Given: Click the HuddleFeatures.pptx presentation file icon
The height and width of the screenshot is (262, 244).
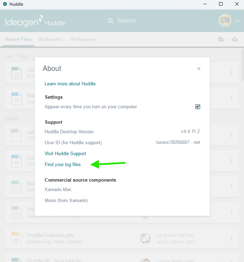Looking at the screenshot, I should (x=16, y=238).
